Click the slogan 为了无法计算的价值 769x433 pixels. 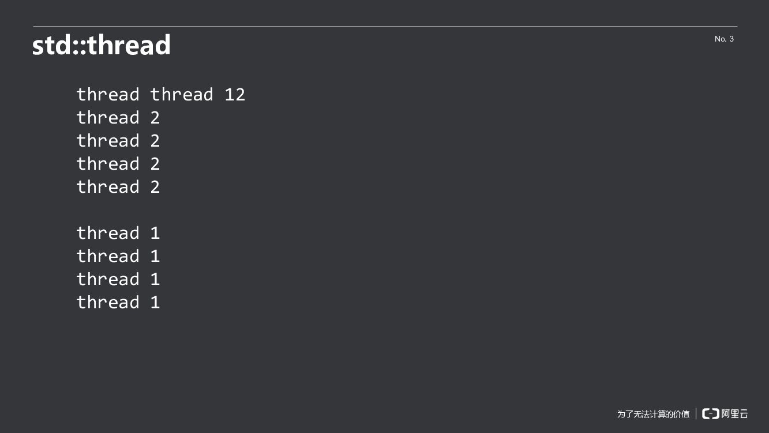653,414
